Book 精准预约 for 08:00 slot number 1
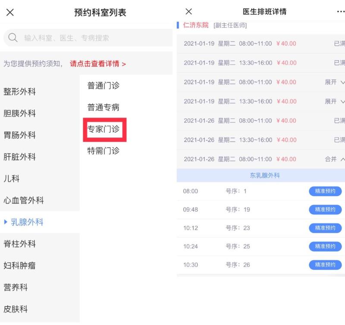The image size is (345, 325). coord(325,191)
